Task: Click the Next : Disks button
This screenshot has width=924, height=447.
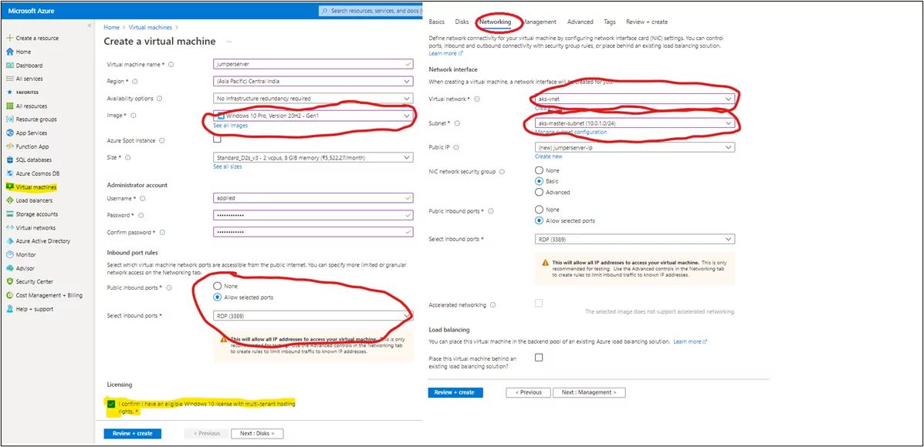Action: 257,433
